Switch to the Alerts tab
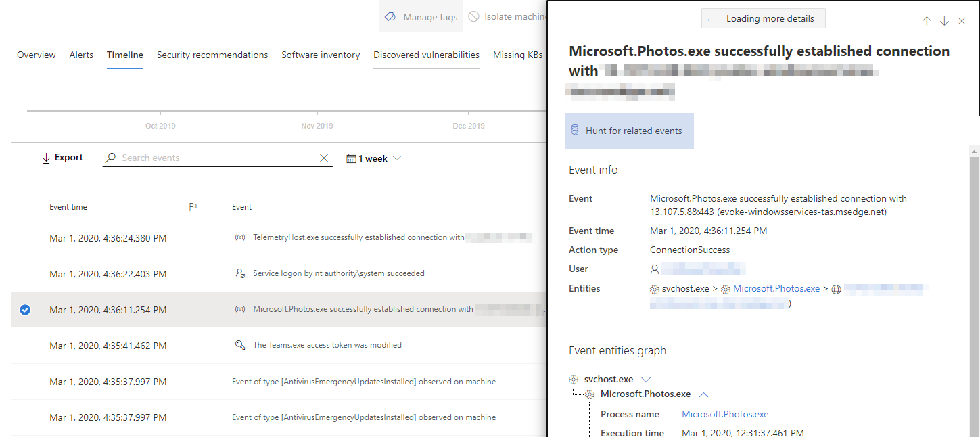980x437 pixels. (x=81, y=55)
